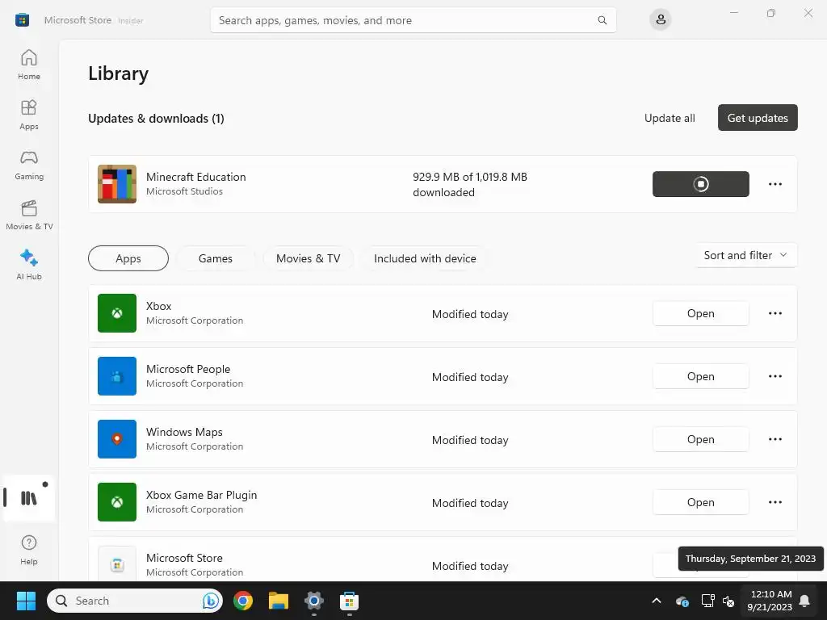Open the Gaming sidebar section

pos(29,165)
